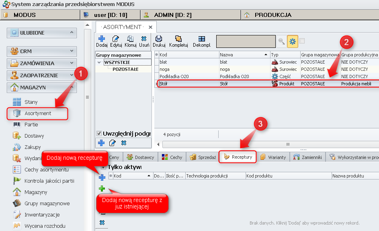This screenshot has height=231, width=379.
Task: Collapse the WSZYSTKIE tree node
Action: pos(99,62)
